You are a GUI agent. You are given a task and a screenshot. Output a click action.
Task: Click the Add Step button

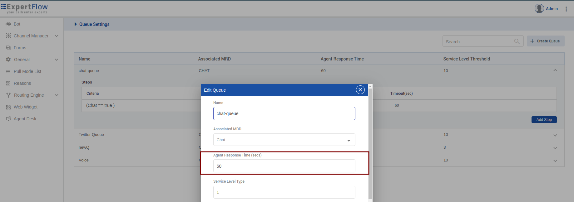[544, 120]
